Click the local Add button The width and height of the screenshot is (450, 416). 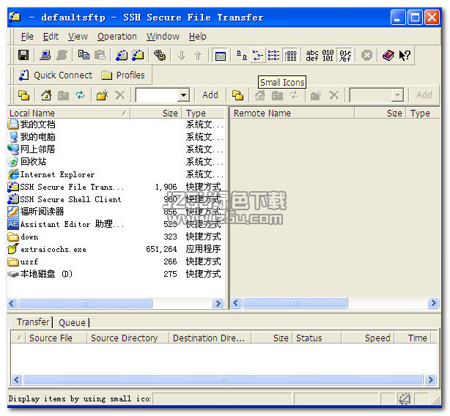point(210,95)
